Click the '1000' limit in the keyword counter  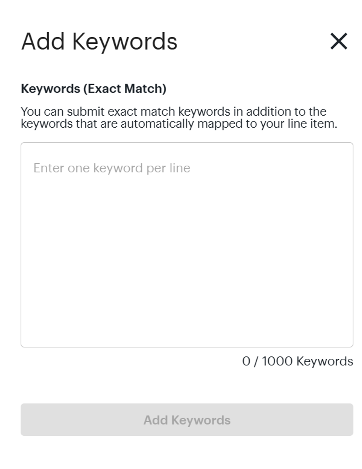[x=277, y=361]
